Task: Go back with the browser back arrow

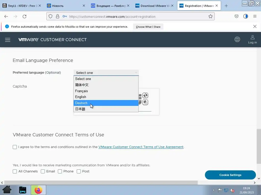Action: [x=6, y=17]
